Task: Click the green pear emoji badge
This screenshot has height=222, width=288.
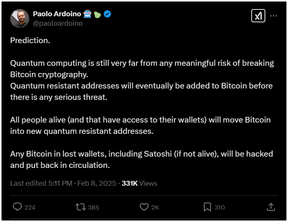Action: pos(97,14)
